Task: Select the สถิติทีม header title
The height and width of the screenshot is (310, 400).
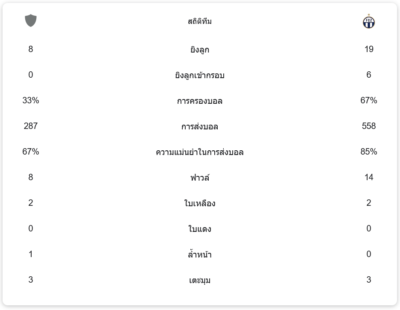Action: coord(200,21)
